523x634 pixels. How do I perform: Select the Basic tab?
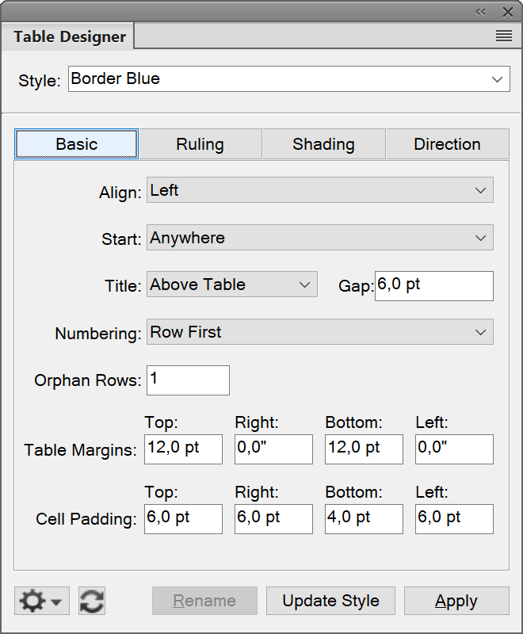tap(76, 144)
